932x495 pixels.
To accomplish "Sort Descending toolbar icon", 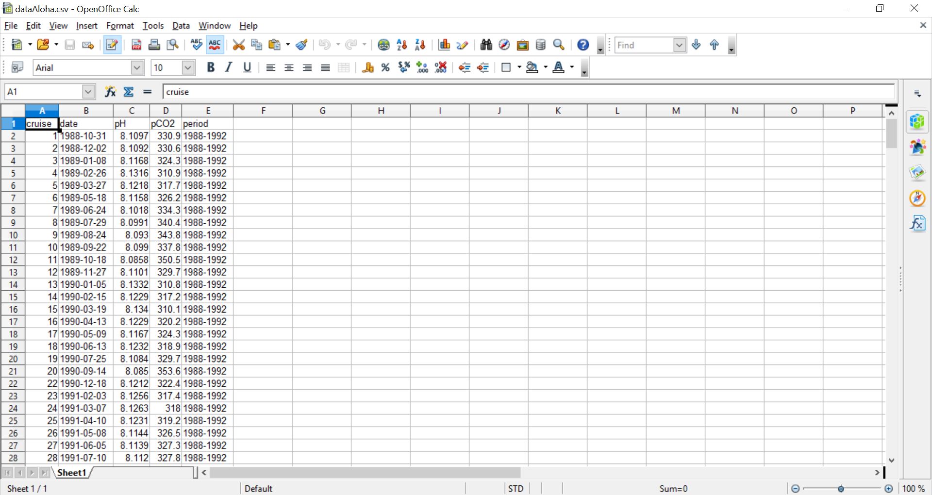I will click(x=420, y=45).
